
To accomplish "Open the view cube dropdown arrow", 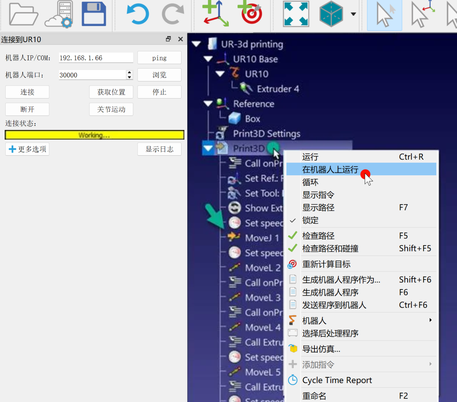I will point(353,14).
